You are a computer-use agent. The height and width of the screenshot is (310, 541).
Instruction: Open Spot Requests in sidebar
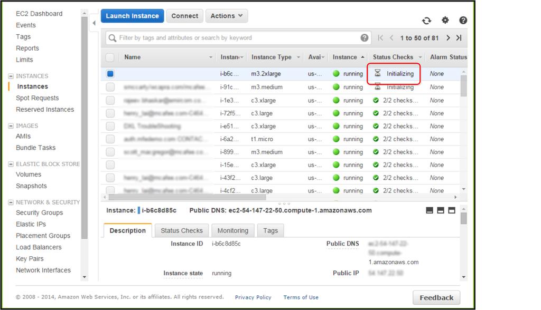[38, 98]
